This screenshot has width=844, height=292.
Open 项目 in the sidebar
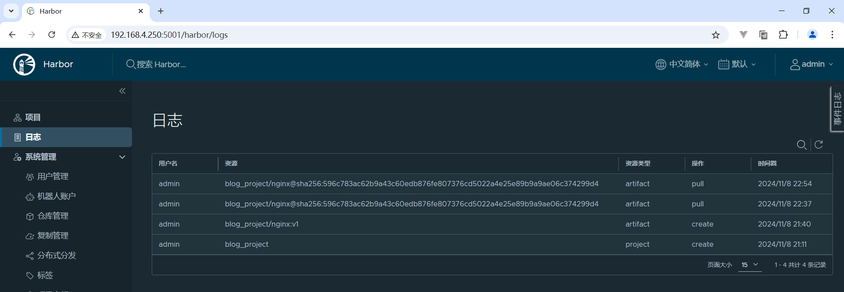point(33,117)
